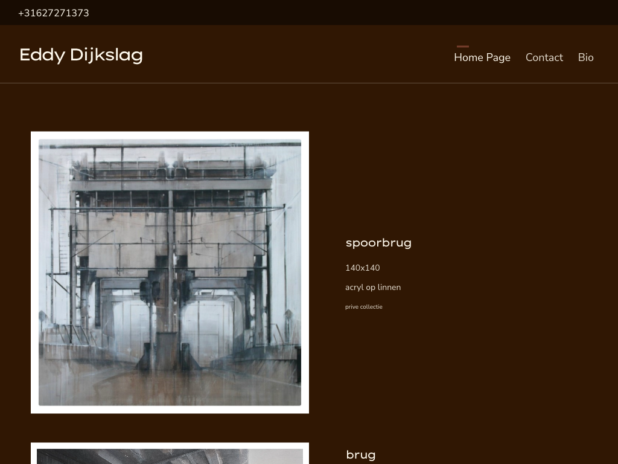Click the prive collectie label
618x464 pixels.
[363, 307]
